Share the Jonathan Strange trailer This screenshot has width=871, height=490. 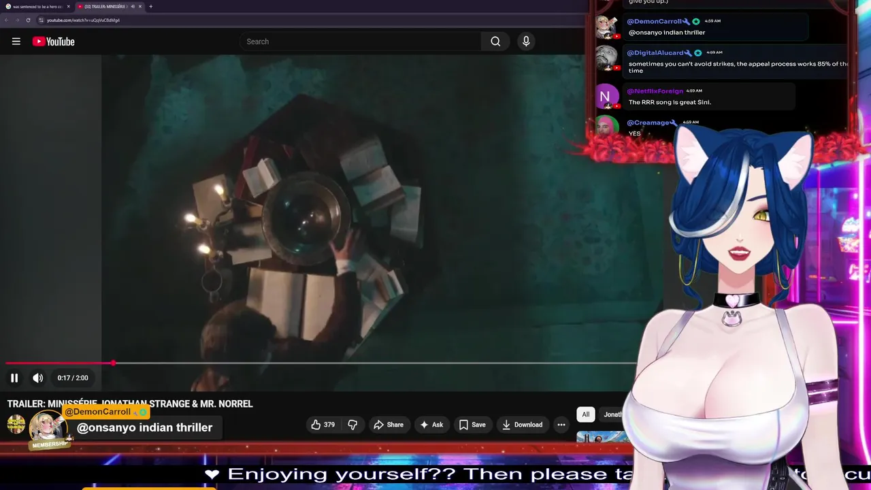coord(389,425)
